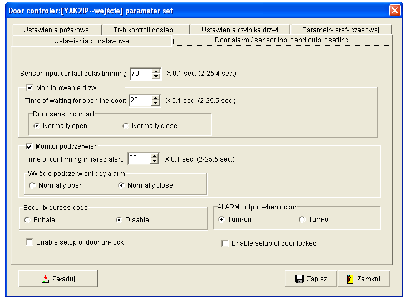Click the infrared alert time field showing 30
404x298 pixels.
(x=139, y=159)
